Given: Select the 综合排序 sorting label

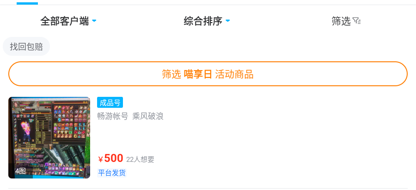Looking at the screenshot, I should point(203,21).
